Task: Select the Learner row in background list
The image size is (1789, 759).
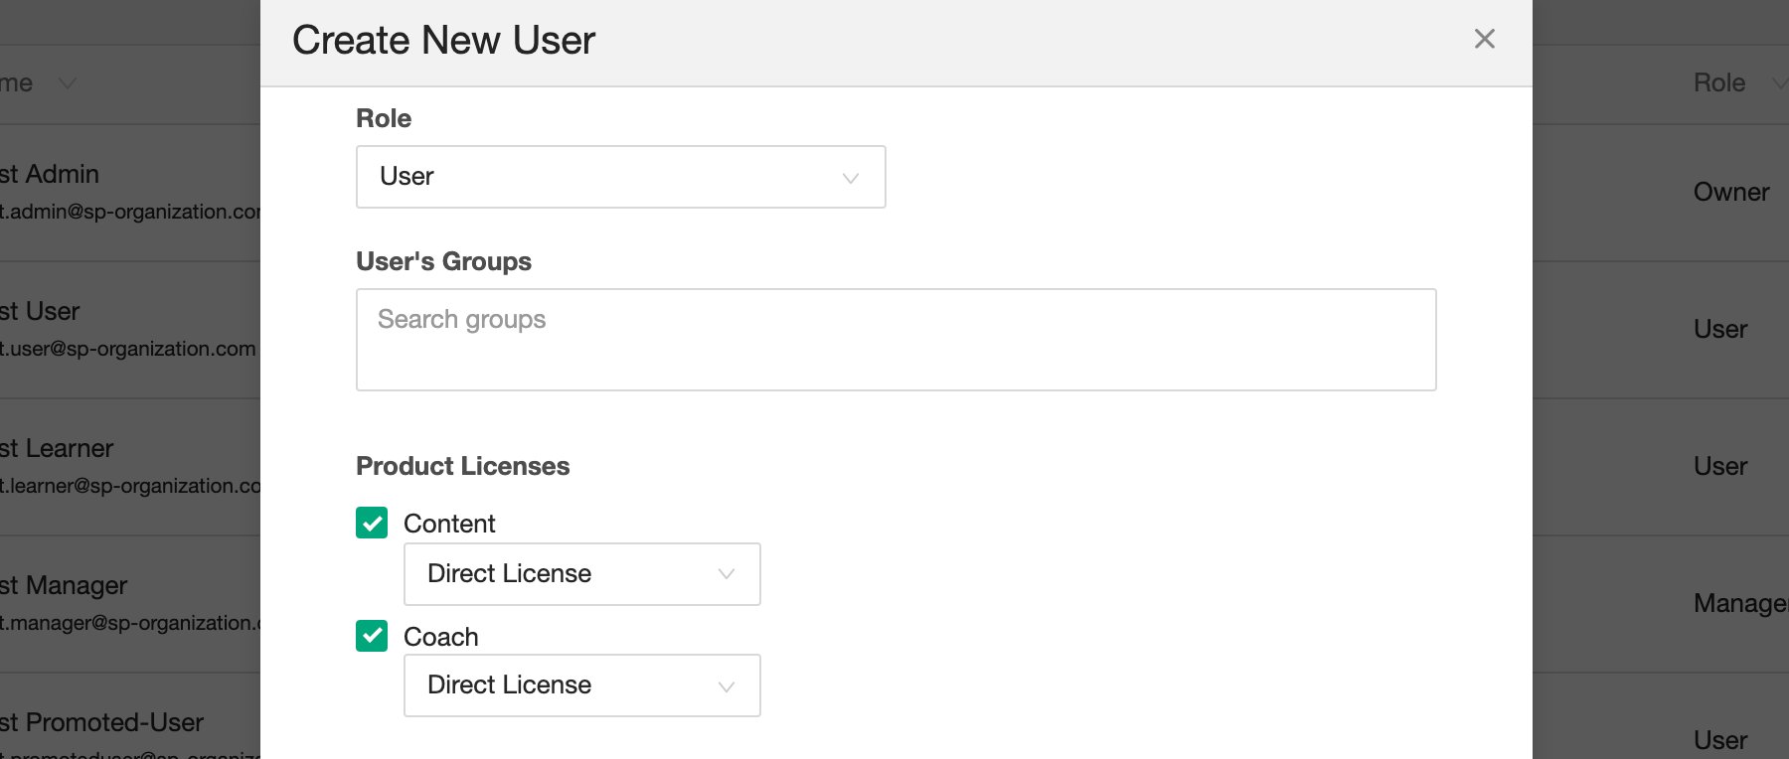Action: [x=57, y=448]
